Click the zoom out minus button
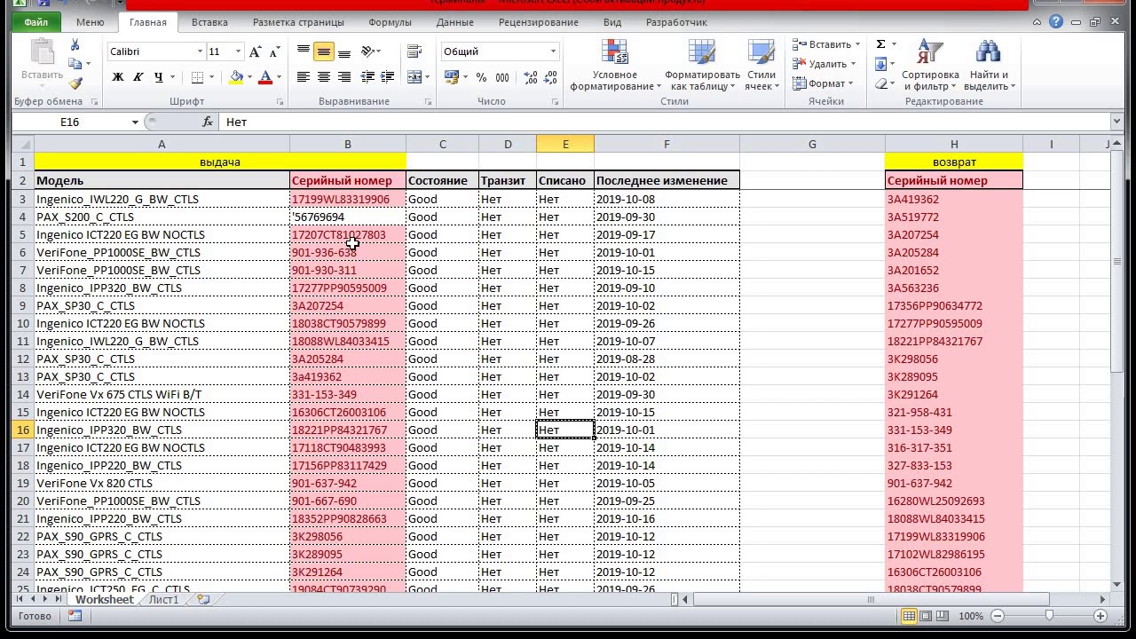The image size is (1136, 639). pyautogui.click(x=998, y=616)
